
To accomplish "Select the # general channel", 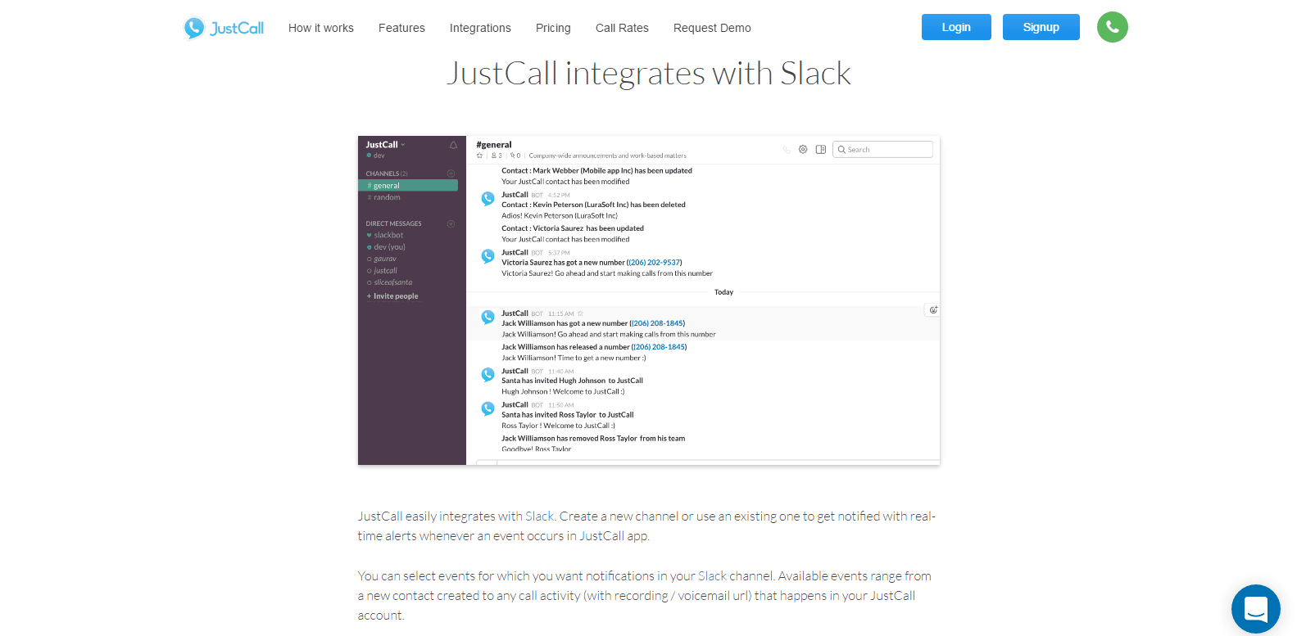I will tap(408, 186).
